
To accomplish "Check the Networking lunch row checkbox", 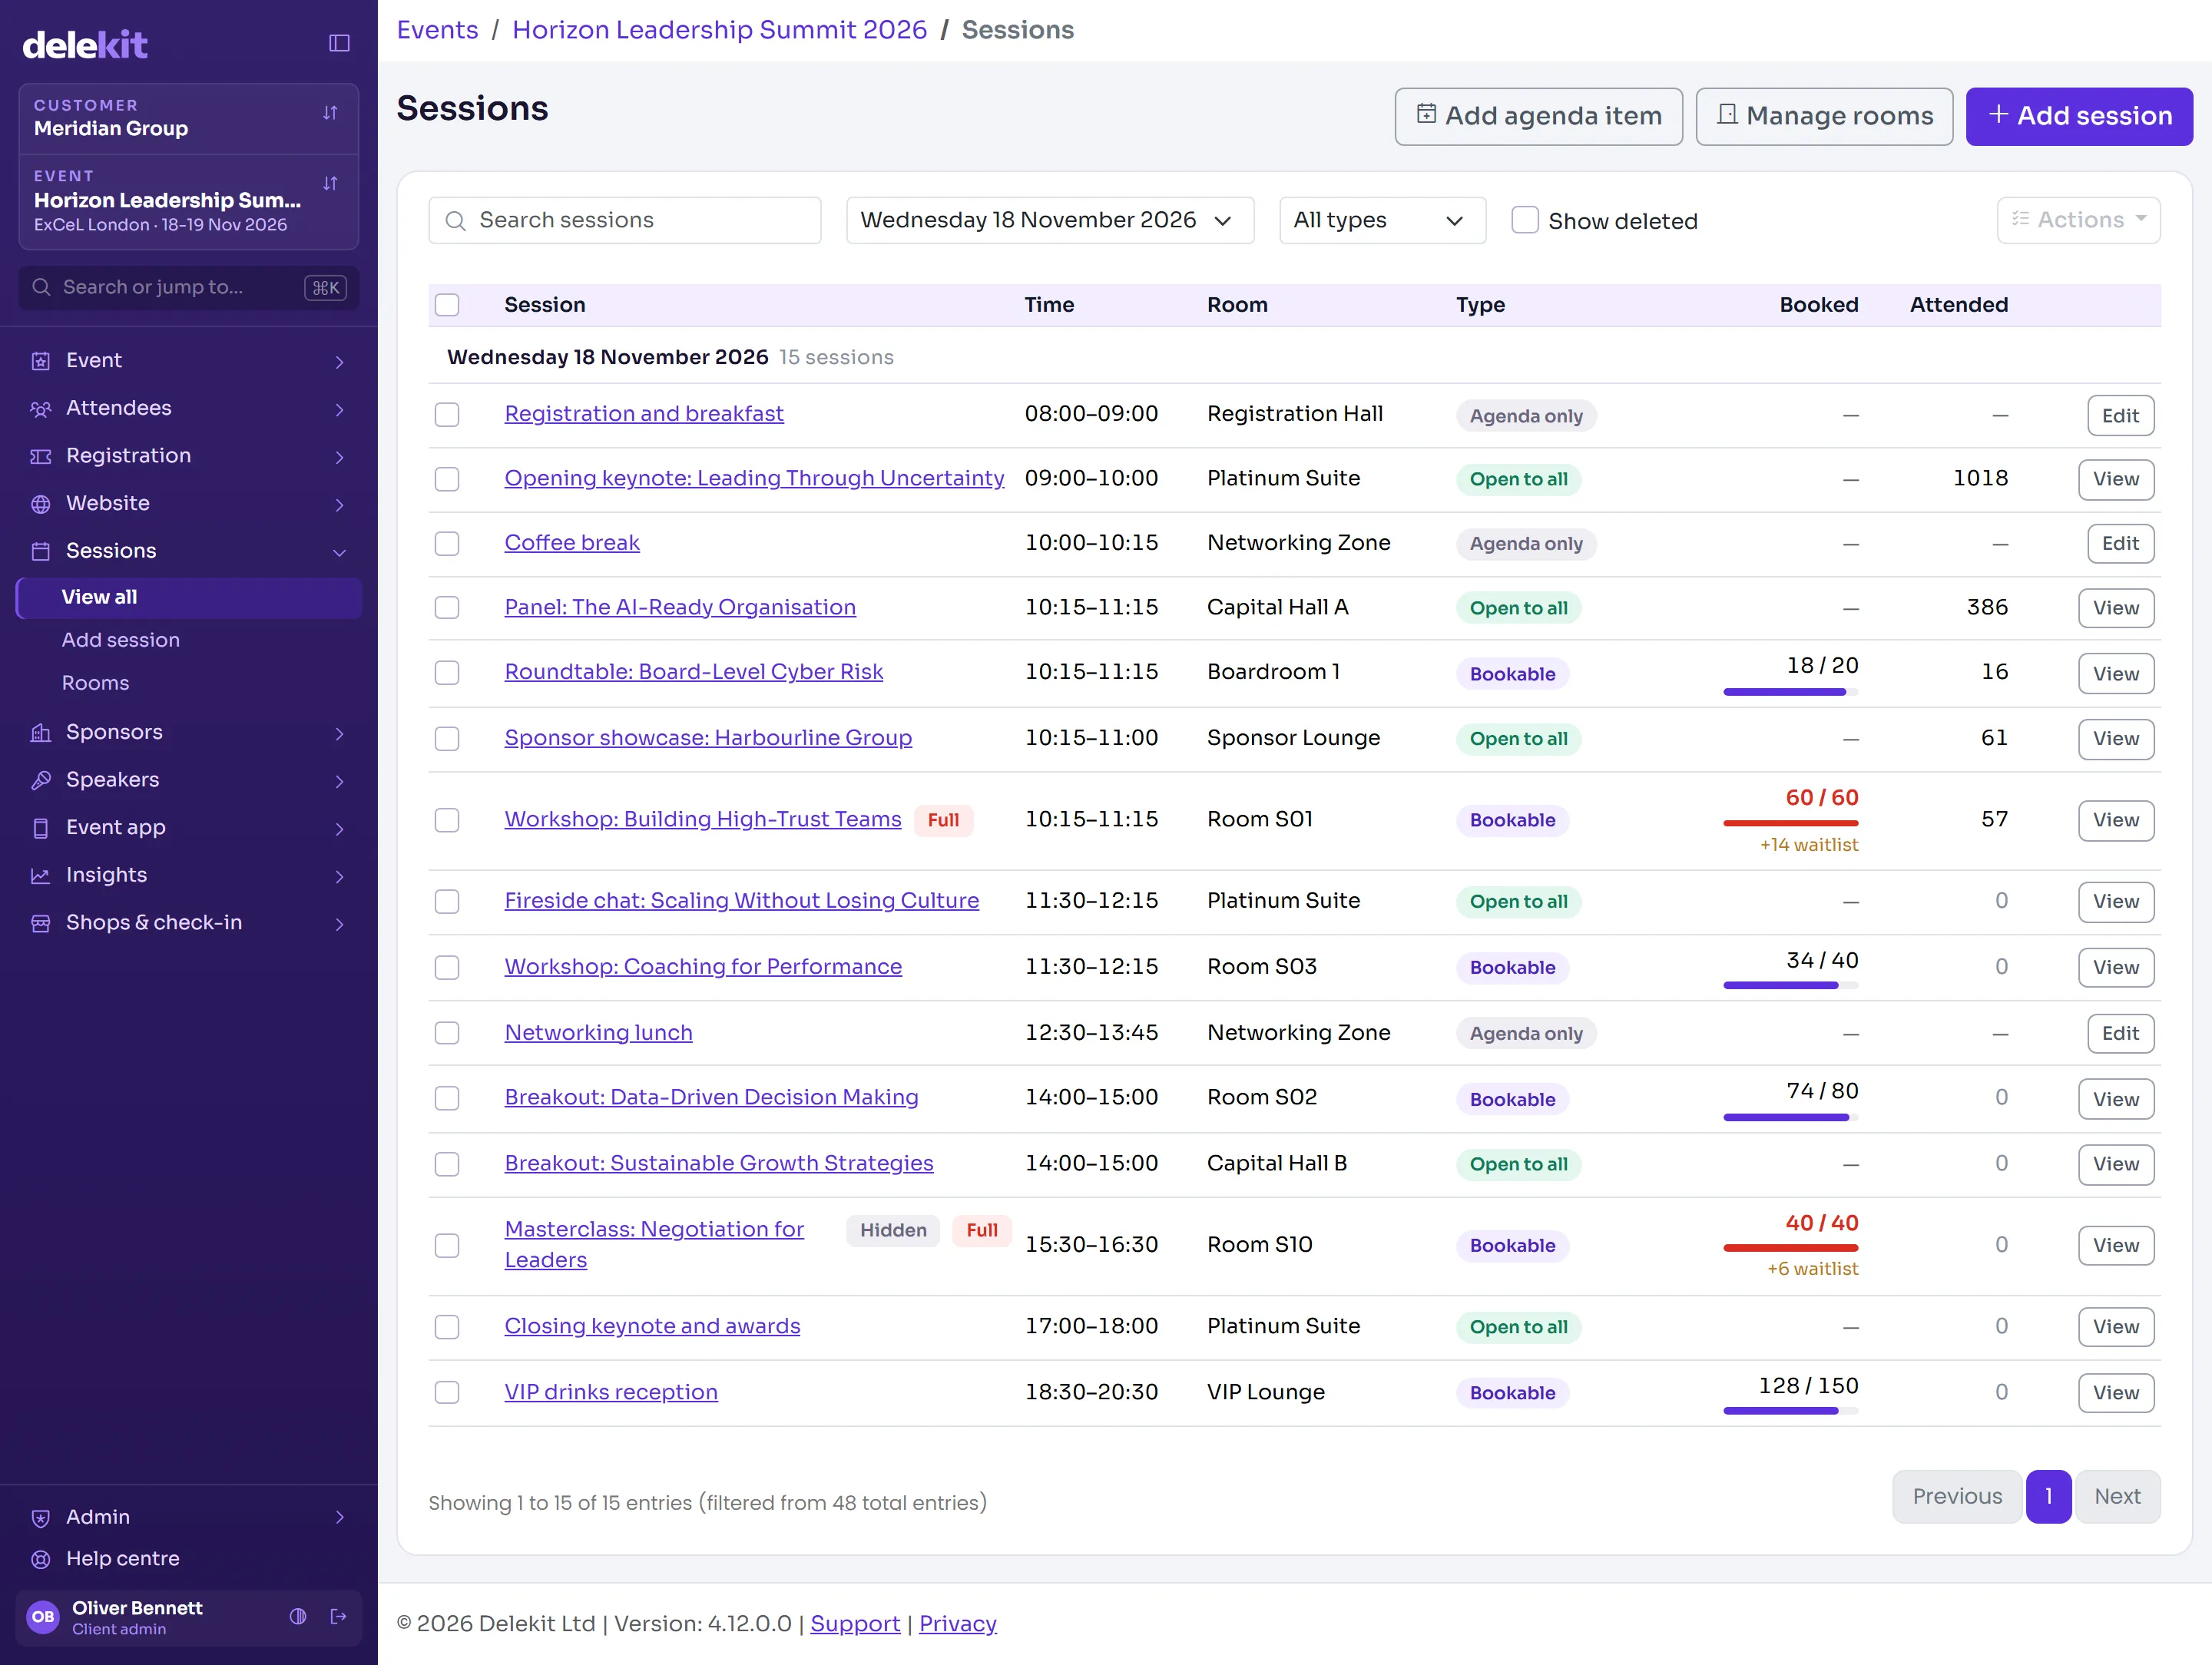I will [447, 1033].
